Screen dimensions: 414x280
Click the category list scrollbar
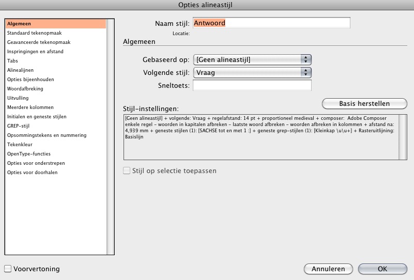click(110, 137)
